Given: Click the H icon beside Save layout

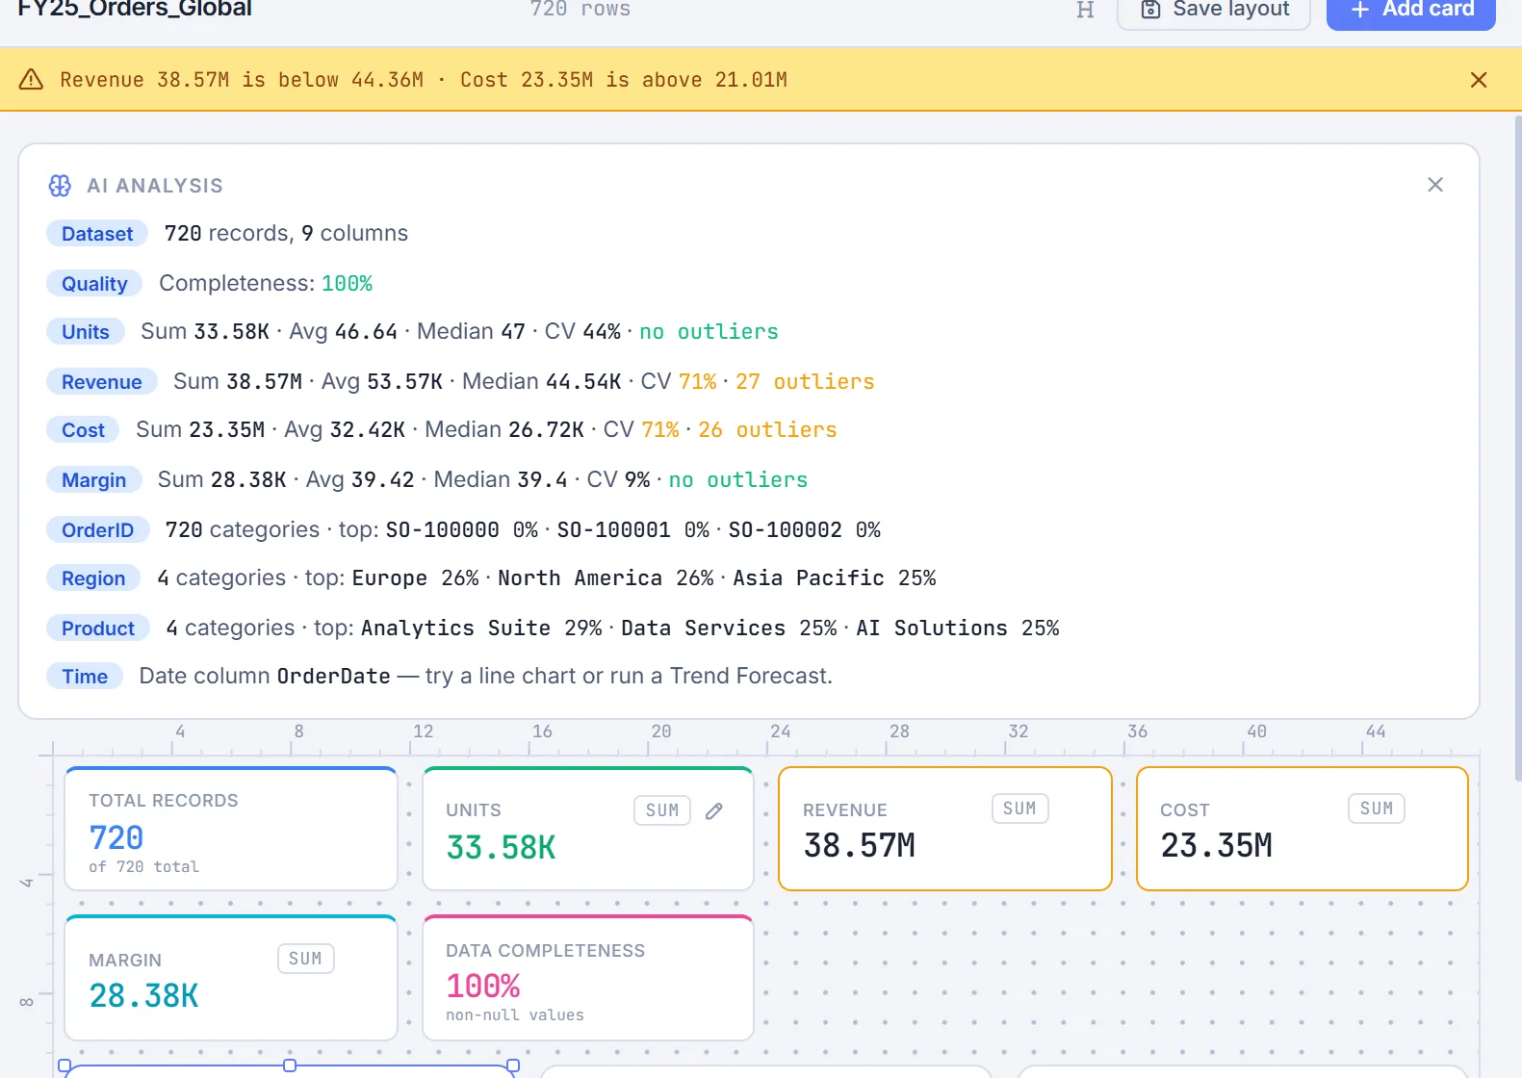Looking at the screenshot, I should pos(1085,10).
